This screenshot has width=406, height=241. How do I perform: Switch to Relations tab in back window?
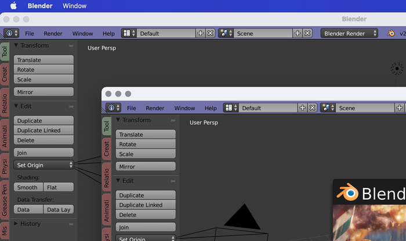[x=5, y=103]
